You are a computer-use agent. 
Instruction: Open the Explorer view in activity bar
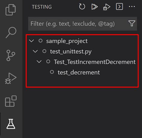click(x=11, y=10)
